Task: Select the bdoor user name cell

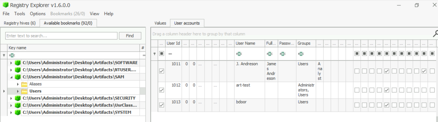Action: click(249, 105)
